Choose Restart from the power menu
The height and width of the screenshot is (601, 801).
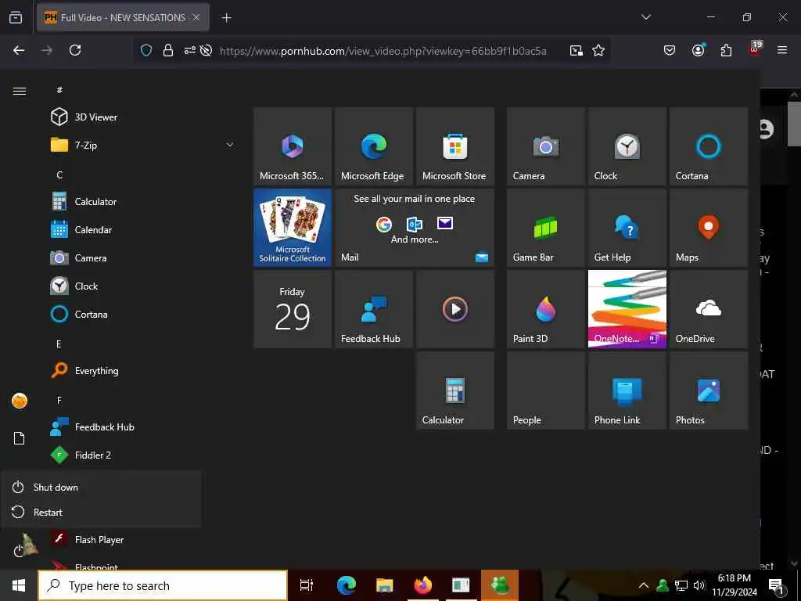pyautogui.click(x=101, y=512)
